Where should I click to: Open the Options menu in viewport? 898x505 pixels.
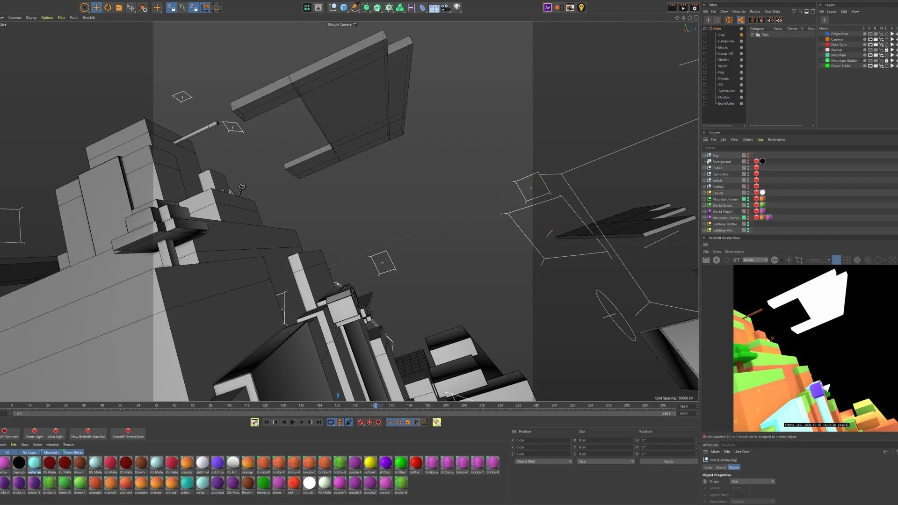[x=47, y=18]
